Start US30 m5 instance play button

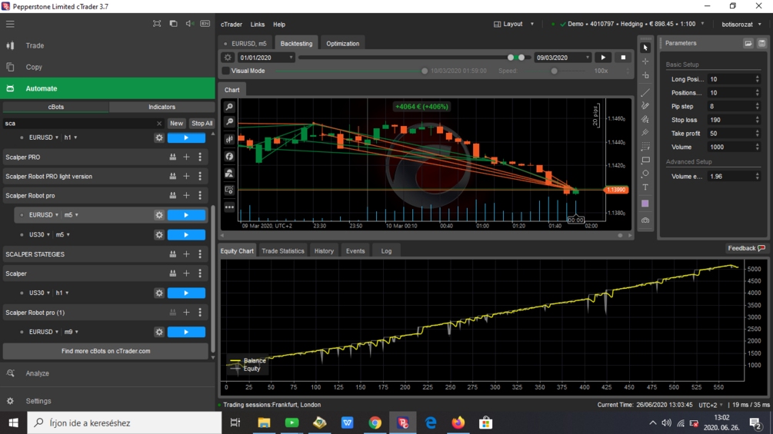tap(186, 235)
